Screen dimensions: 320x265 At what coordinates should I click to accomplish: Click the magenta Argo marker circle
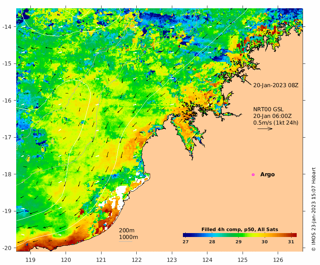point(253,175)
